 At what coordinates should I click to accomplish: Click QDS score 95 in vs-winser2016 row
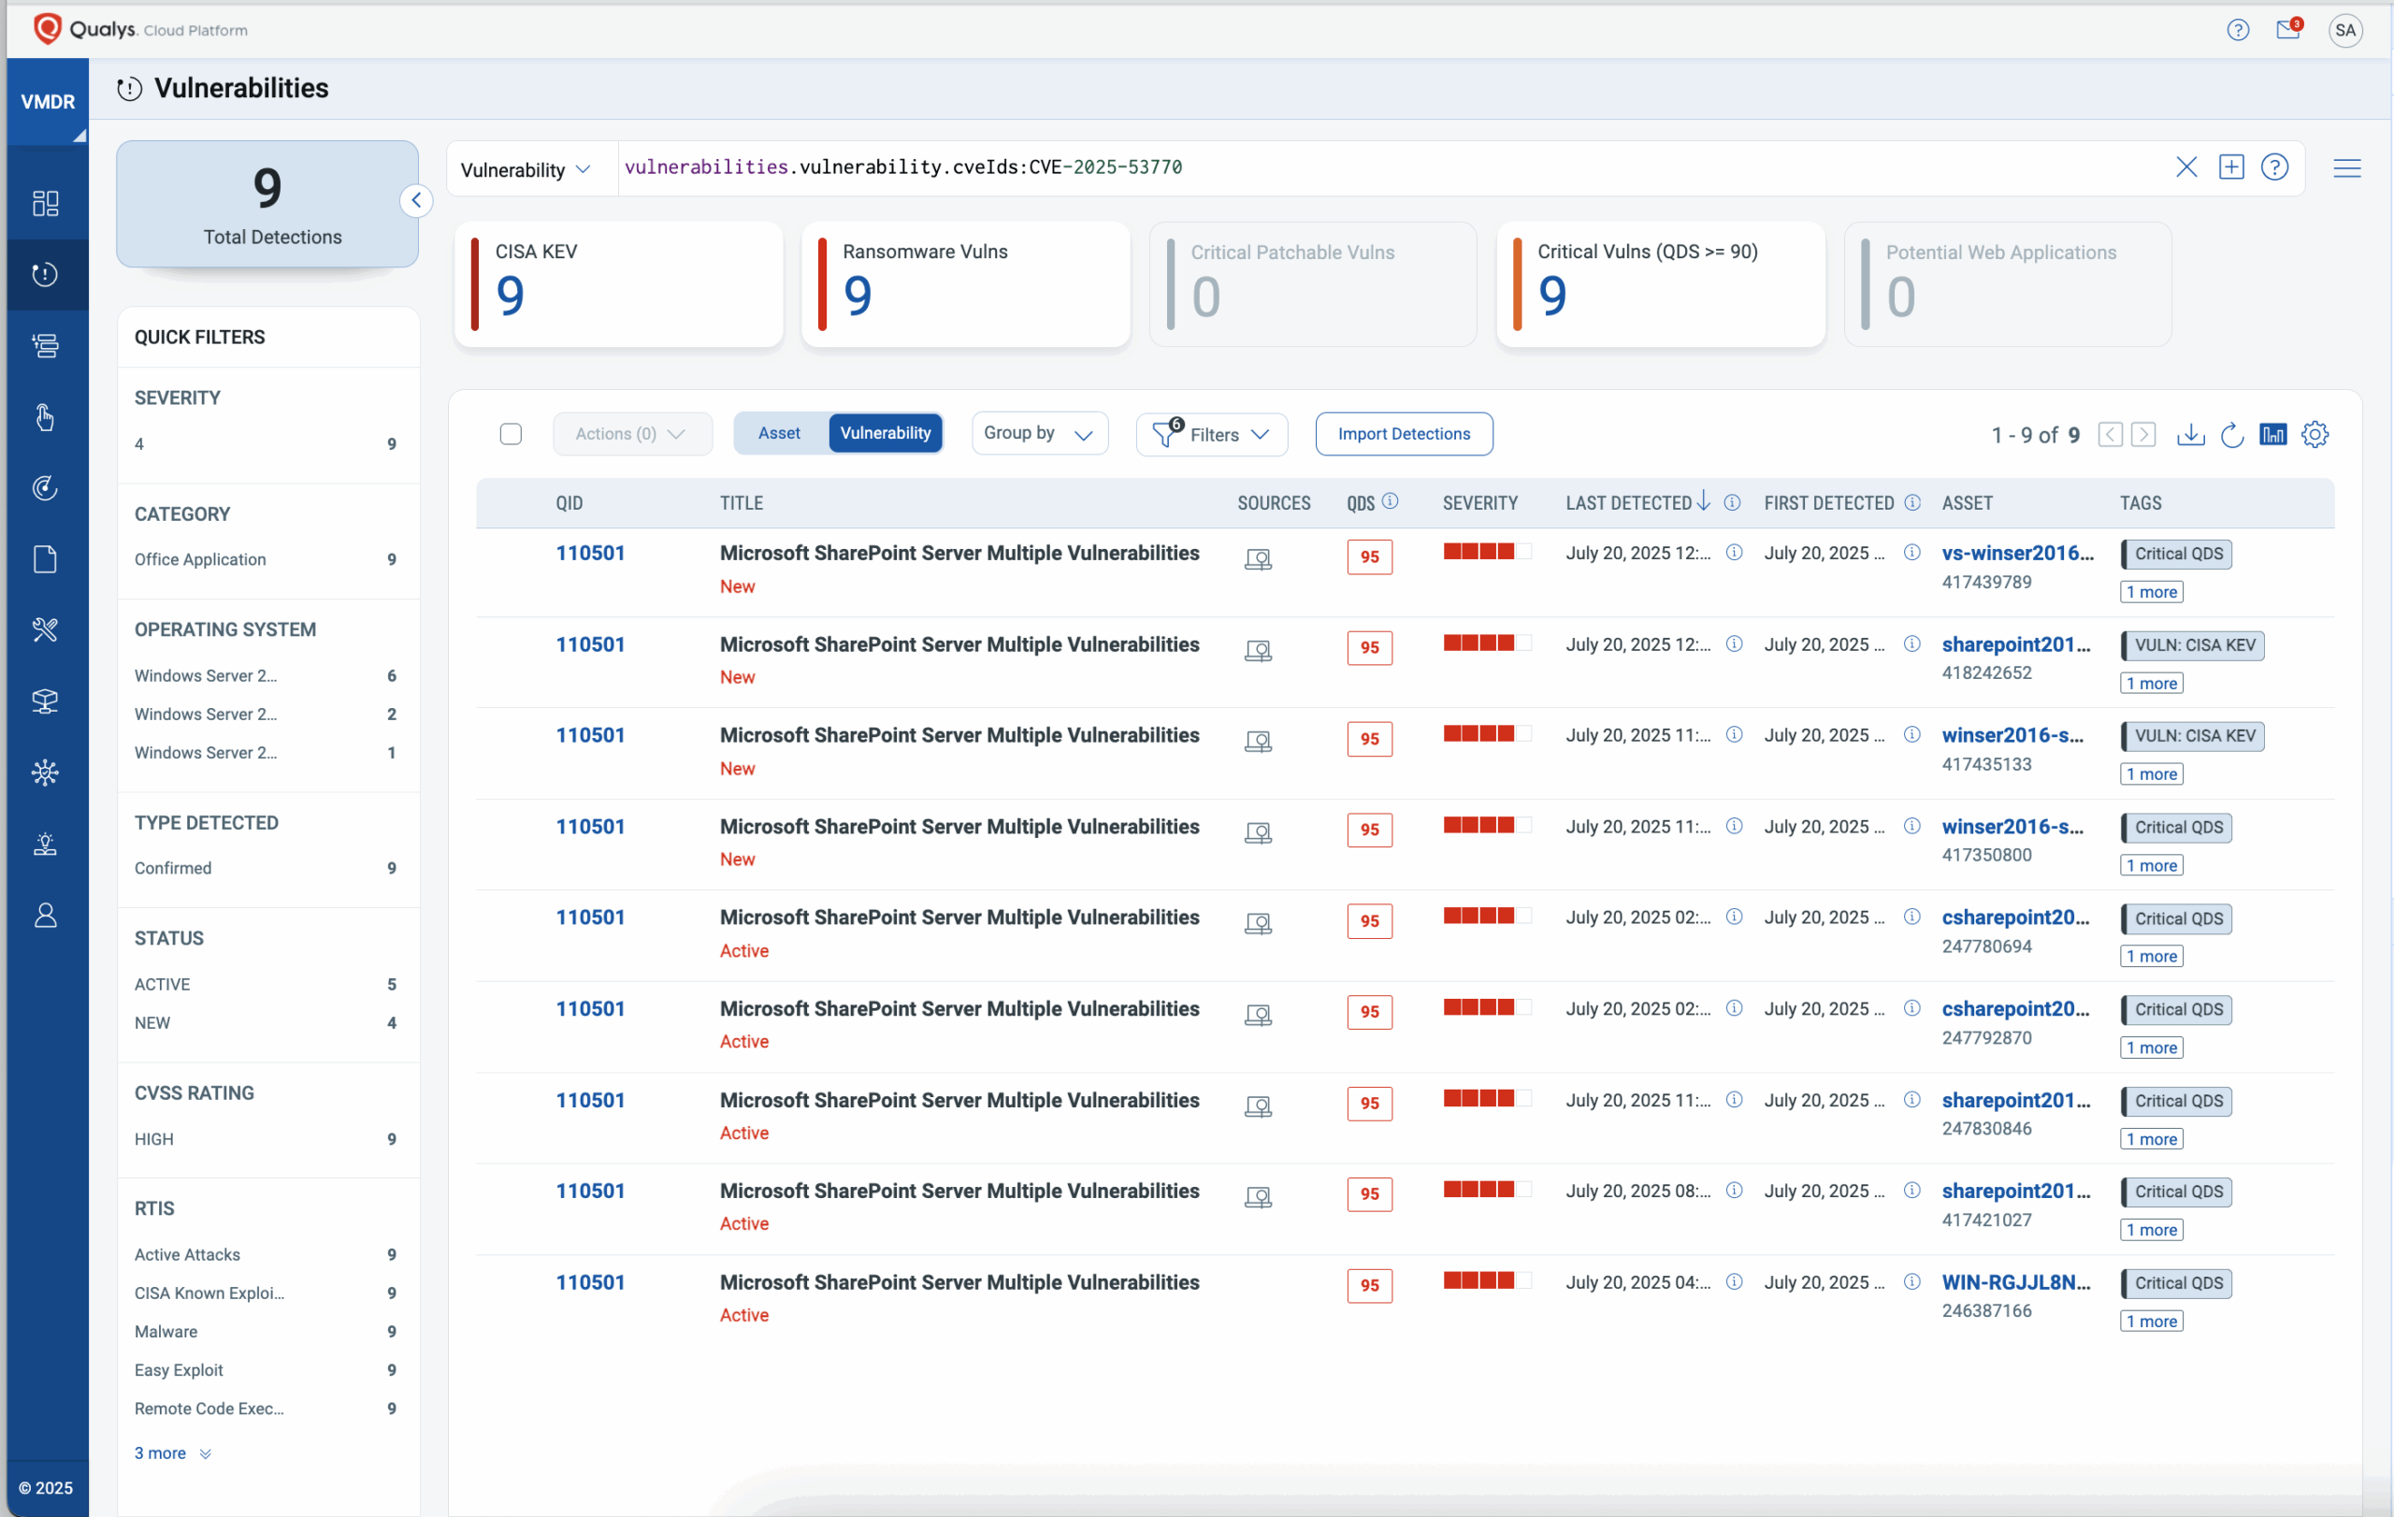(1369, 556)
